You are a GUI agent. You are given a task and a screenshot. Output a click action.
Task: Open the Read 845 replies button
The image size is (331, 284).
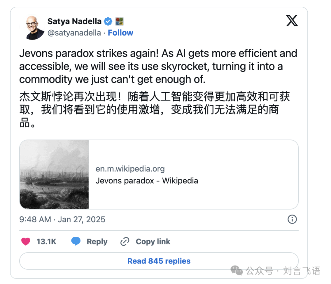coord(159,261)
